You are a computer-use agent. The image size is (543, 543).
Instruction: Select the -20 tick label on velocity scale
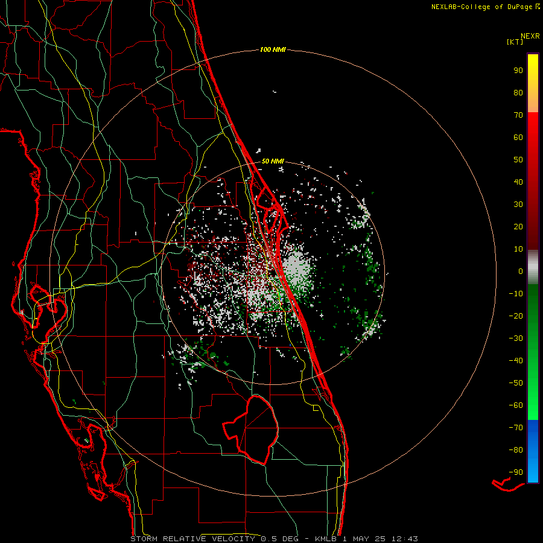[x=516, y=316]
